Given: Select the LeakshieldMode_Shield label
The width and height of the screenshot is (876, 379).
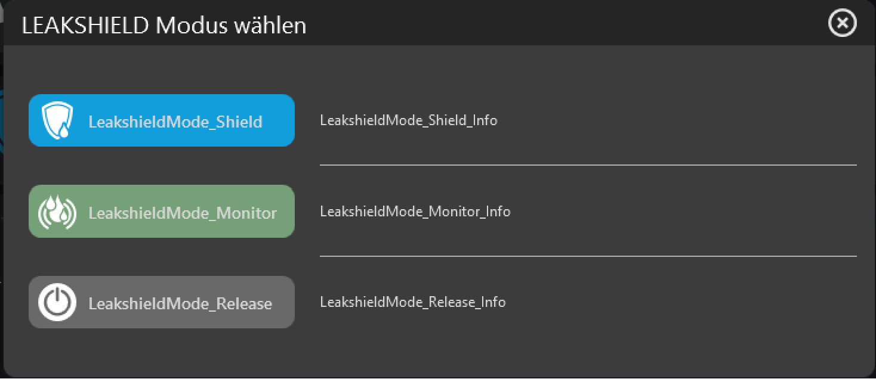Looking at the screenshot, I should pyautogui.click(x=175, y=122).
